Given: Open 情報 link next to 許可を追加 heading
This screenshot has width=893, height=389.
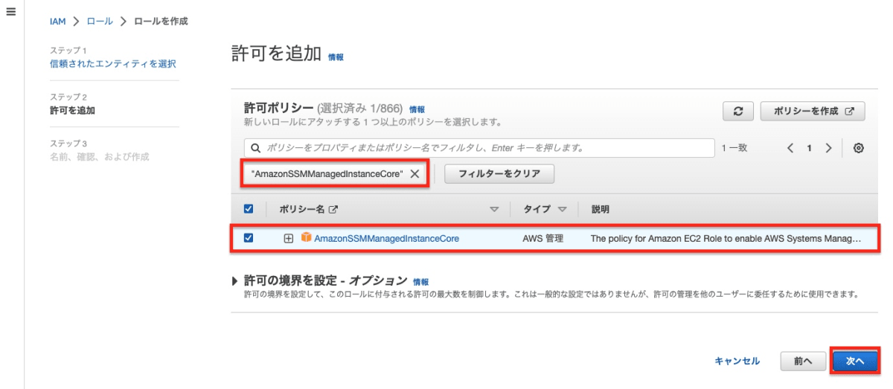Looking at the screenshot, I should pos(336,57).
